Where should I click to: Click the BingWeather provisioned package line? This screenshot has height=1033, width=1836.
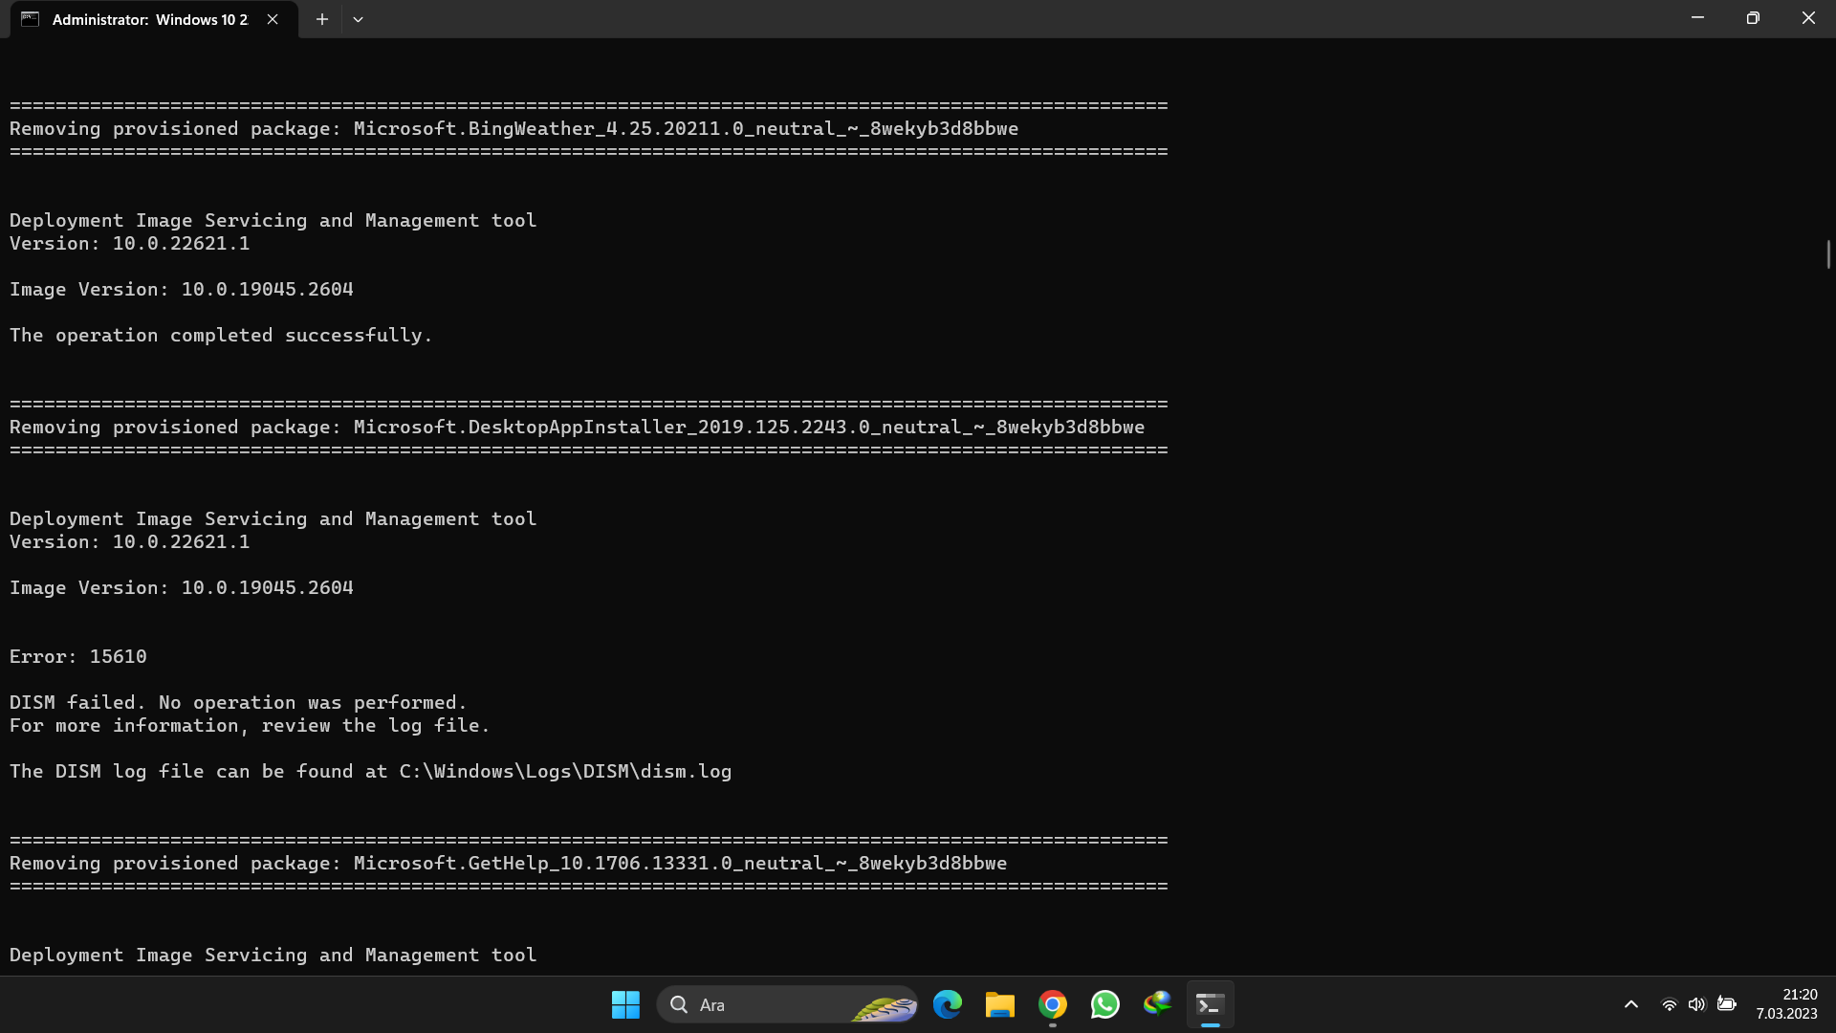coord(514,128)
